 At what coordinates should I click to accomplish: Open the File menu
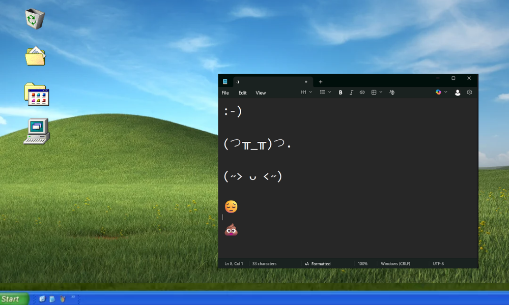(x=225, y=93)
